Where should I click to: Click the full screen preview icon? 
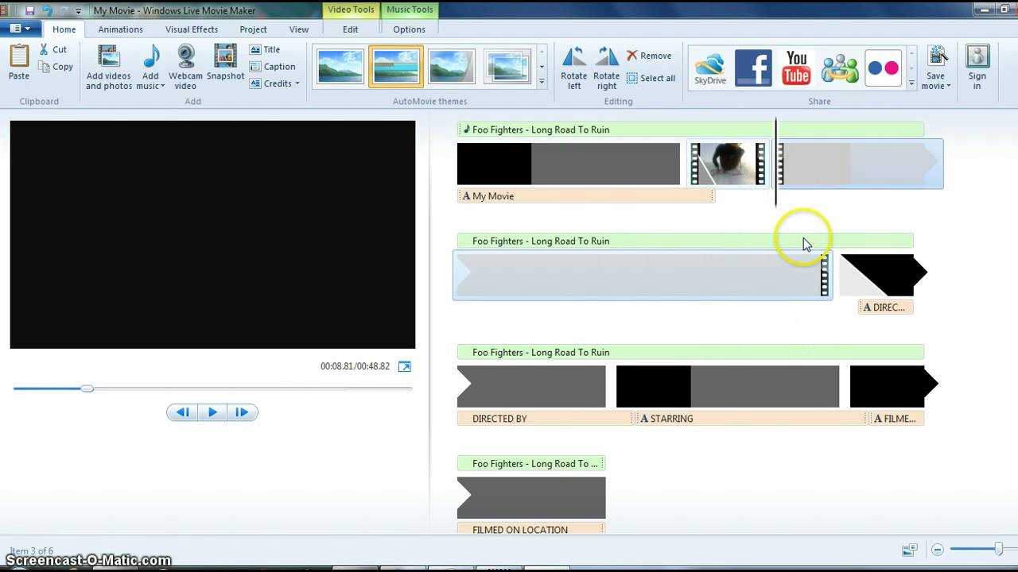click(405, 366)
